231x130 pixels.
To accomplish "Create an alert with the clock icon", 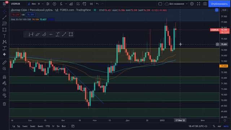I will click(x=84, y=4).
